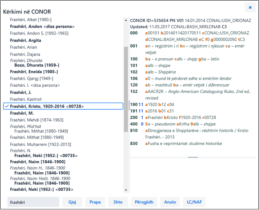Select Bozo, Dhurata [1959-]
This screenshot has width=259, height=210.
37,65
